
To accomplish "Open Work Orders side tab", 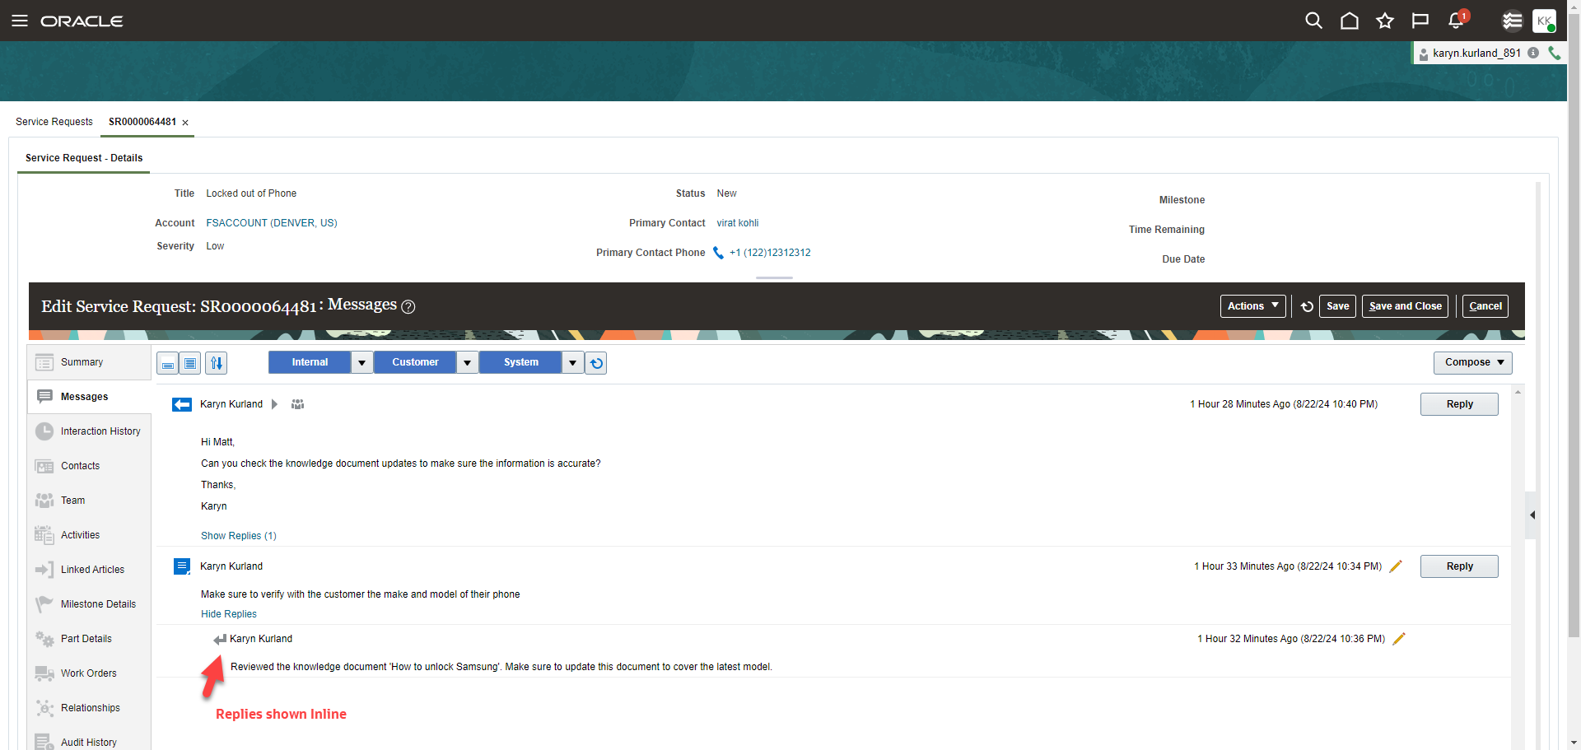I will click(89, 673).
